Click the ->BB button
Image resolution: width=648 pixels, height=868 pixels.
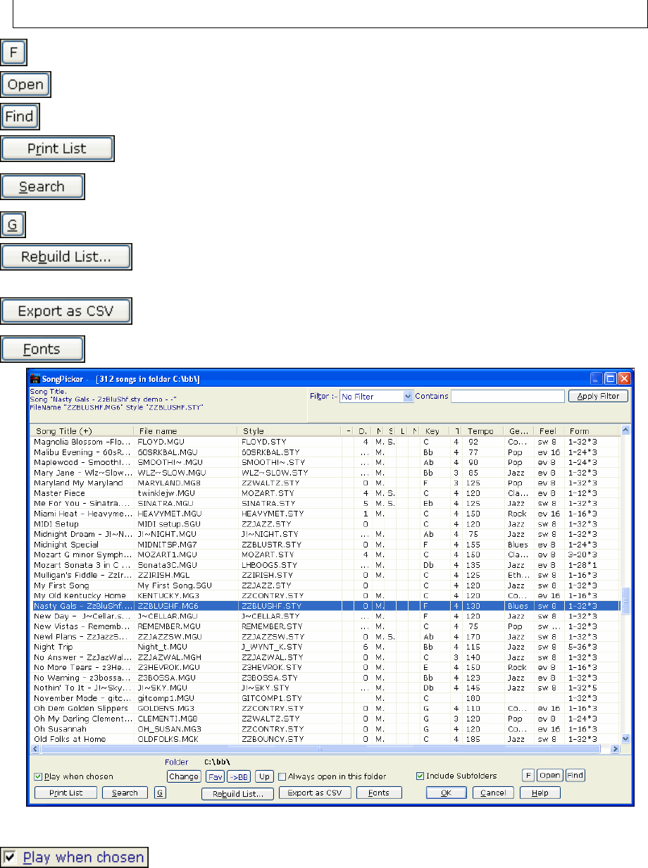coord(238,776)
